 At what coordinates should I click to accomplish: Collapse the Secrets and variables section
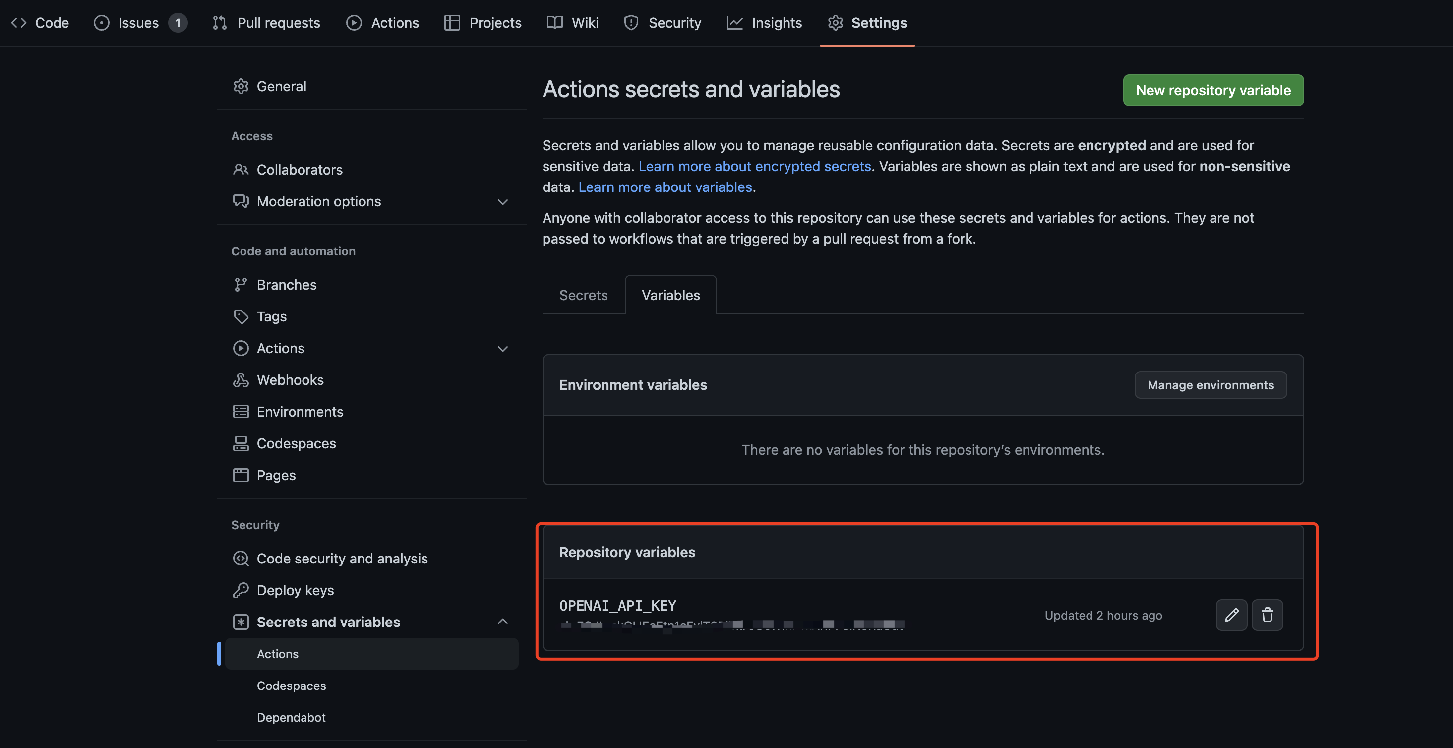[502, 622]
